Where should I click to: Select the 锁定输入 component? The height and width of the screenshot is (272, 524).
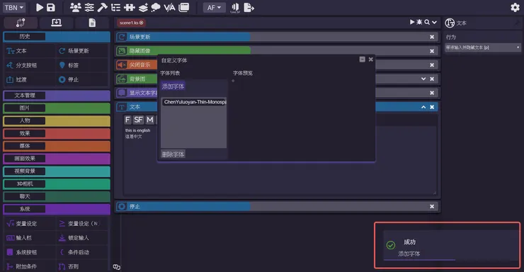point(82,238)
